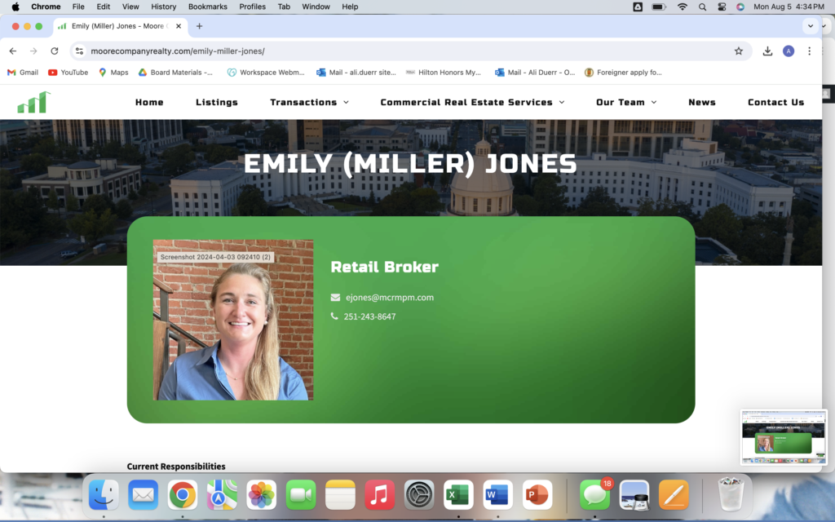Image resolution: width=835 pixels, height=522 pixels.
Task: Click the Listings navigation link
Action: [x=217, y=103]
